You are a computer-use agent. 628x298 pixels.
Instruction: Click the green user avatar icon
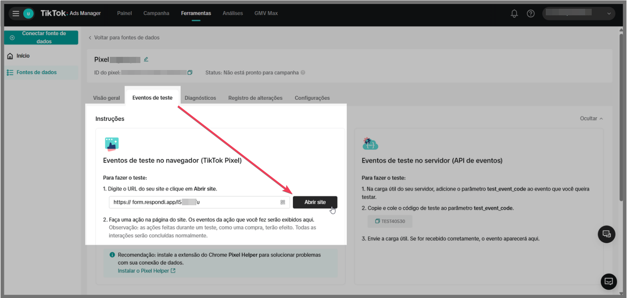(x=28, y=14)
